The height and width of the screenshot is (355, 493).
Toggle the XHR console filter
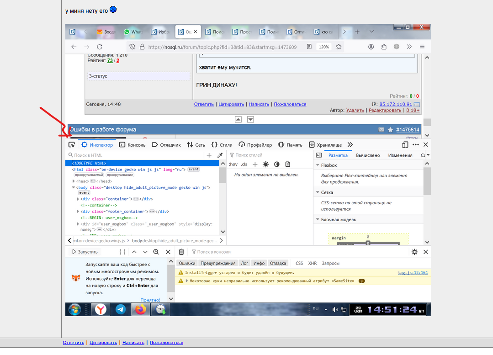coord(313,263)
